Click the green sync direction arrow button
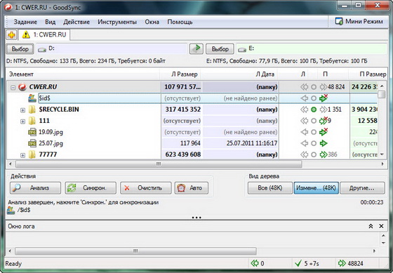The image size is (393, 273). click(x=196, y=48)
